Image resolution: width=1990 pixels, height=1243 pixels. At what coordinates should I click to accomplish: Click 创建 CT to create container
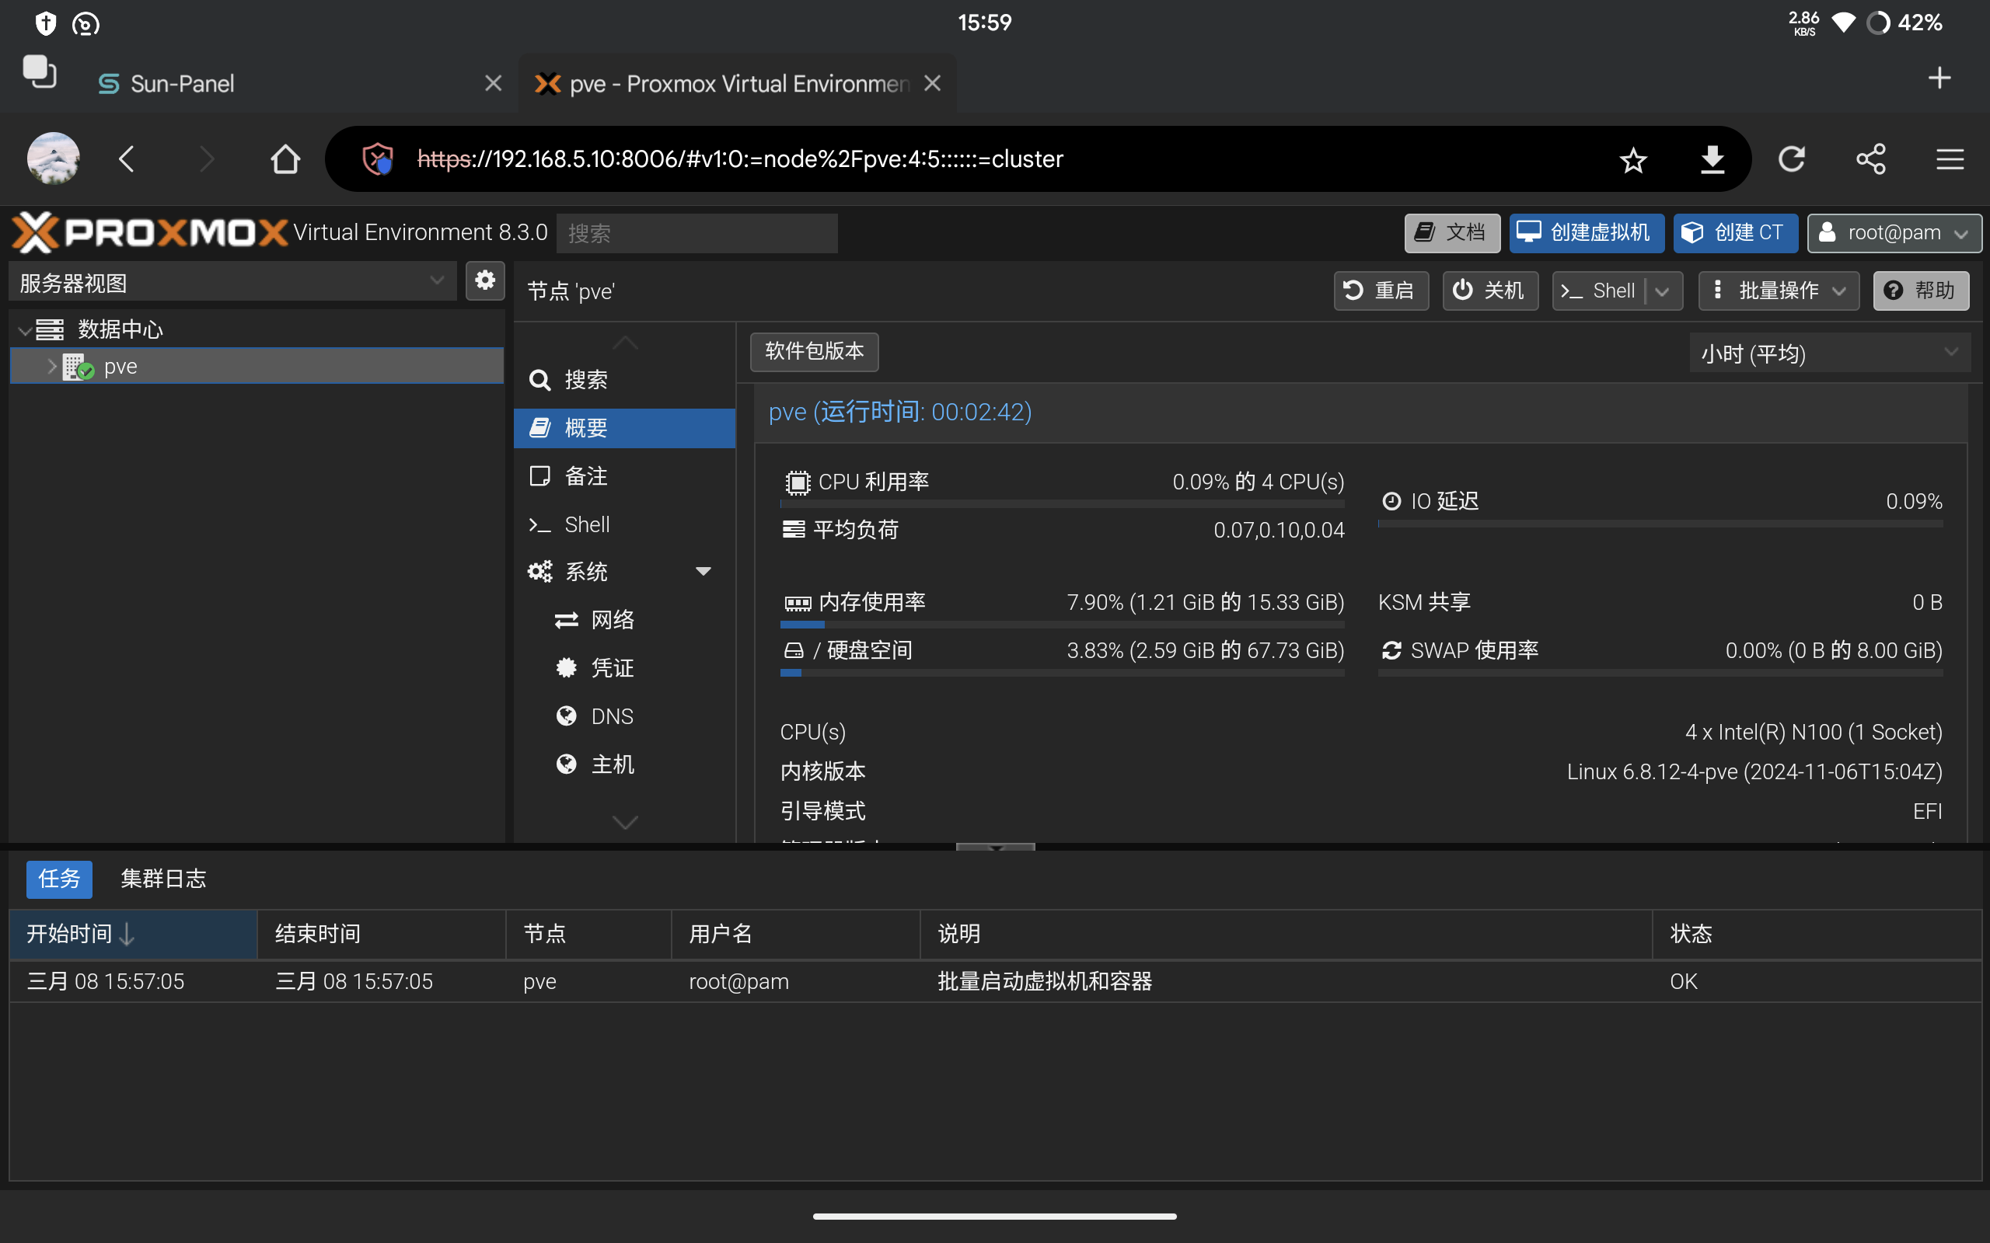pyautogui.click(x=1735, y=232)
